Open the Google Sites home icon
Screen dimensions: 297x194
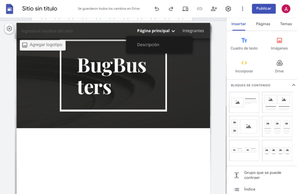click(x=9, y=9)
